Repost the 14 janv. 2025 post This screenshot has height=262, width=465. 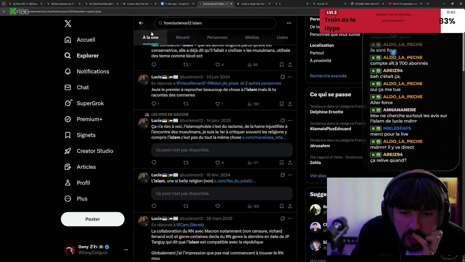click(x=186, y=163)
